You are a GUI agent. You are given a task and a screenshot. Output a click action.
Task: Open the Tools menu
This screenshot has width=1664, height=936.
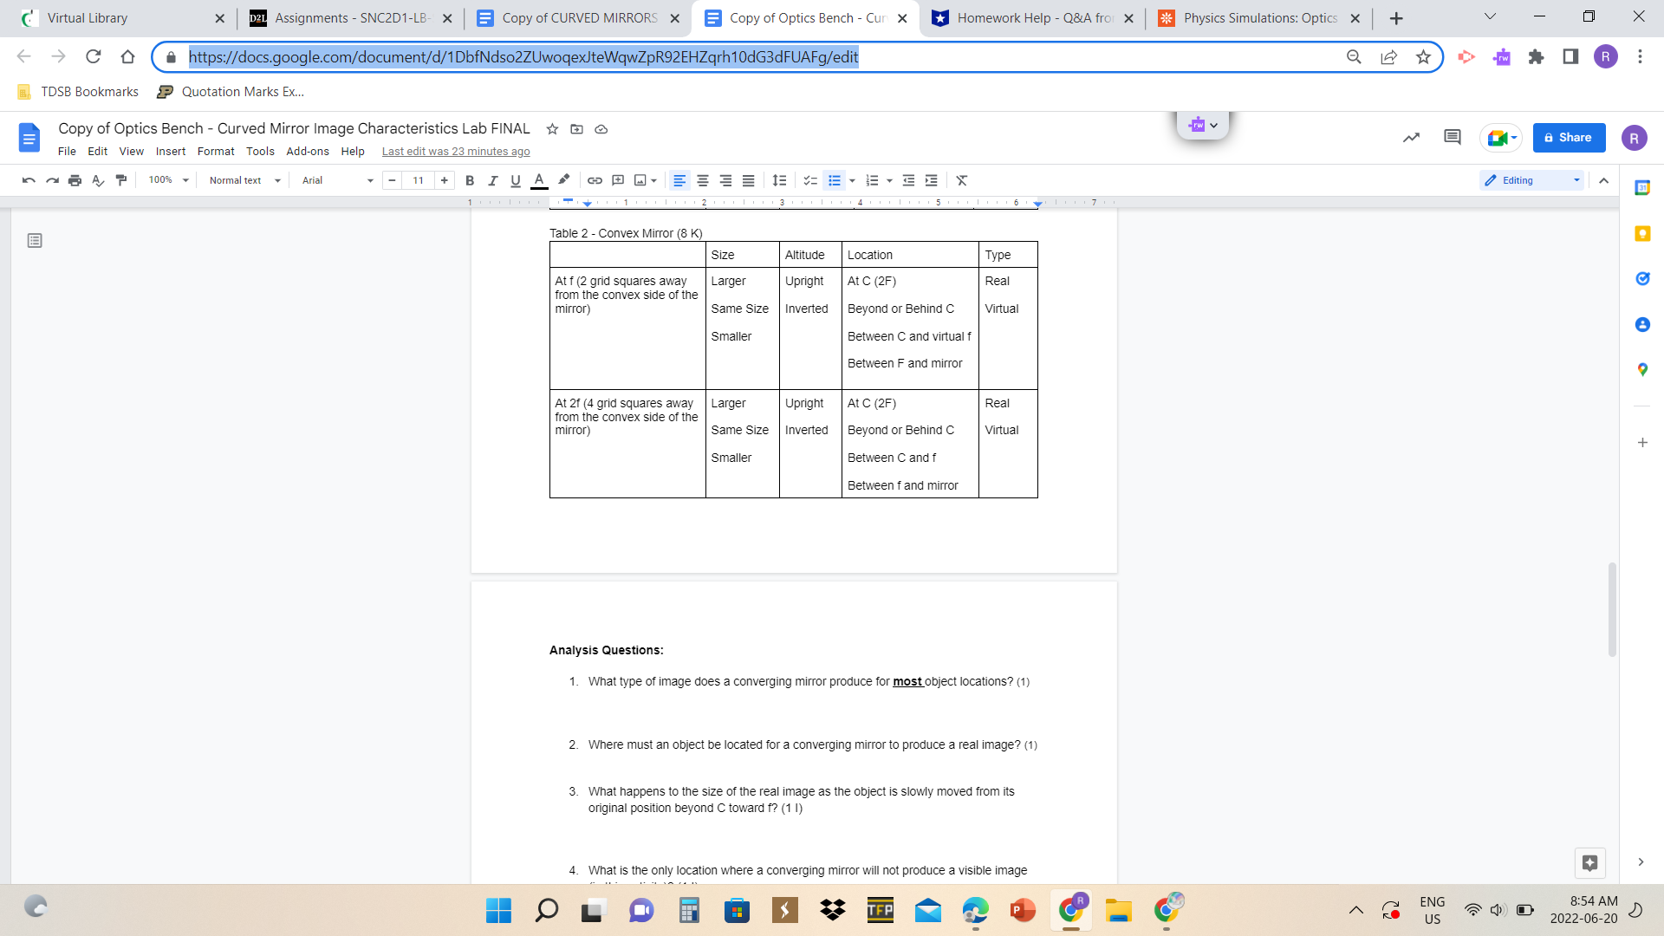(x=260, y=151)
